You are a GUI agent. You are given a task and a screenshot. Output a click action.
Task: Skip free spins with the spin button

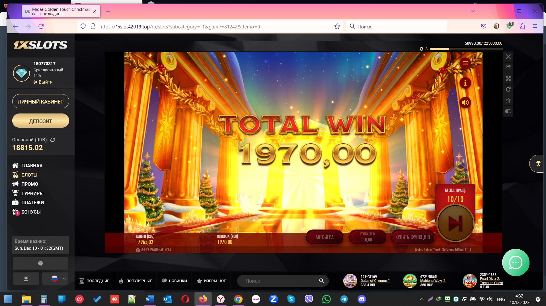click(455, 223)
